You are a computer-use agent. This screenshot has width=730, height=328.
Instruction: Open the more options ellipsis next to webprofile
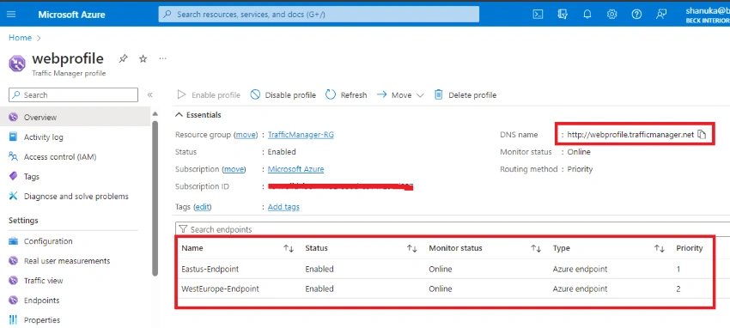coord(162,58)
